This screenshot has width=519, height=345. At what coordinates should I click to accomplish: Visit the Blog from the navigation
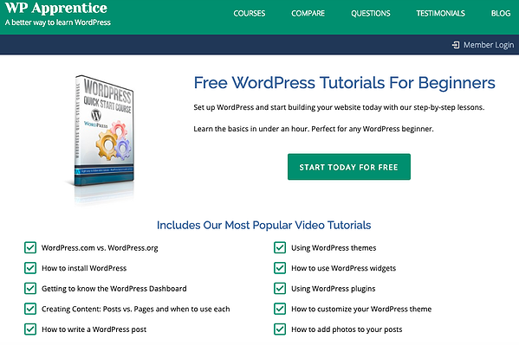coord(501,13)
